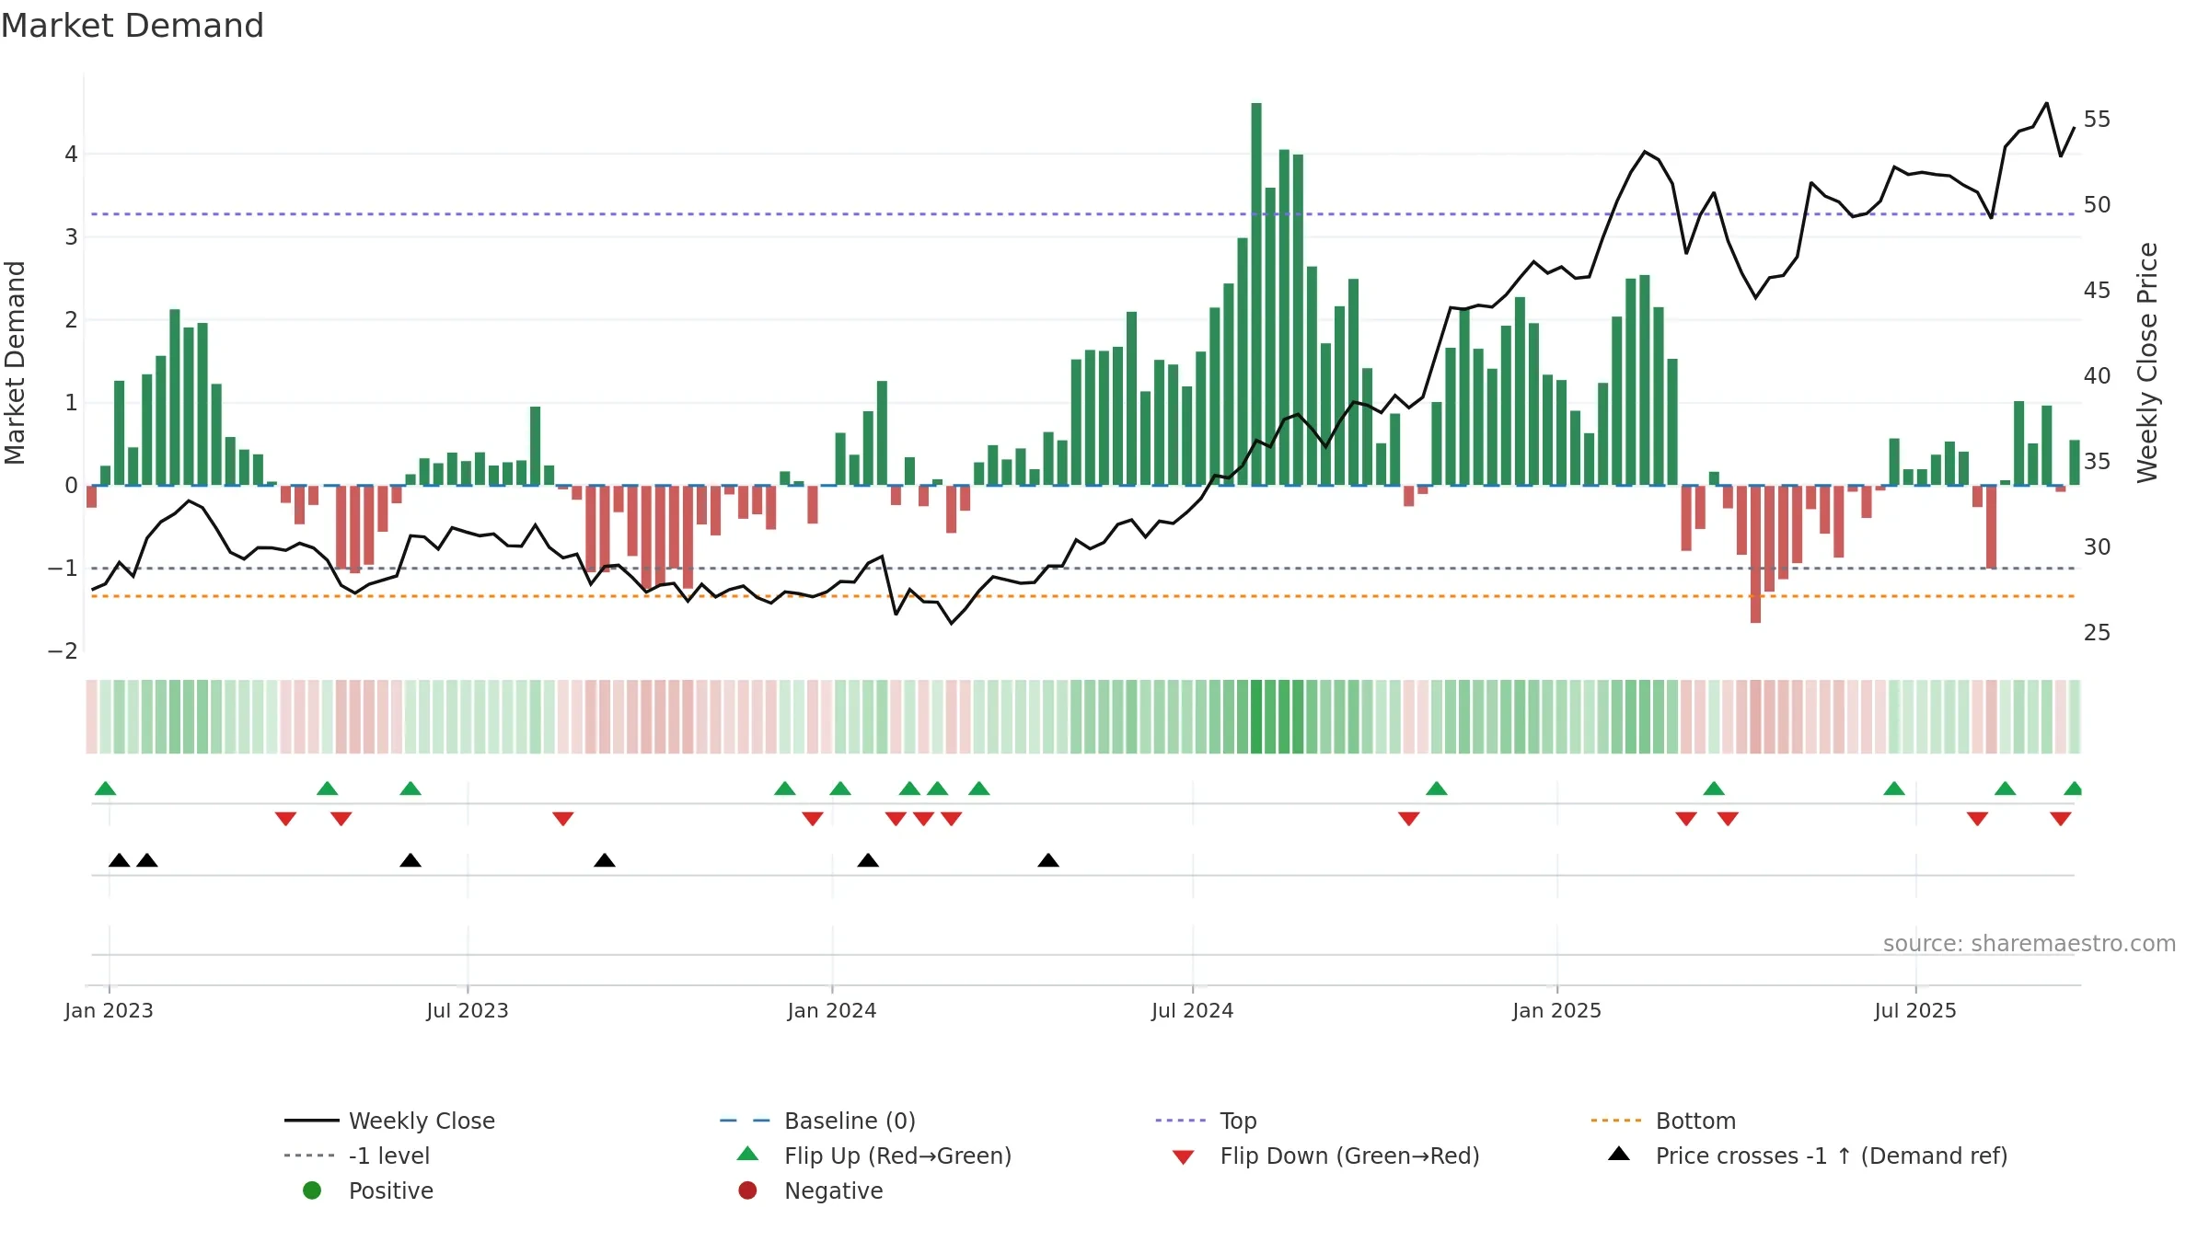
Task: Toggle the Bottom legend entry
Action: coord(1663,1121)
